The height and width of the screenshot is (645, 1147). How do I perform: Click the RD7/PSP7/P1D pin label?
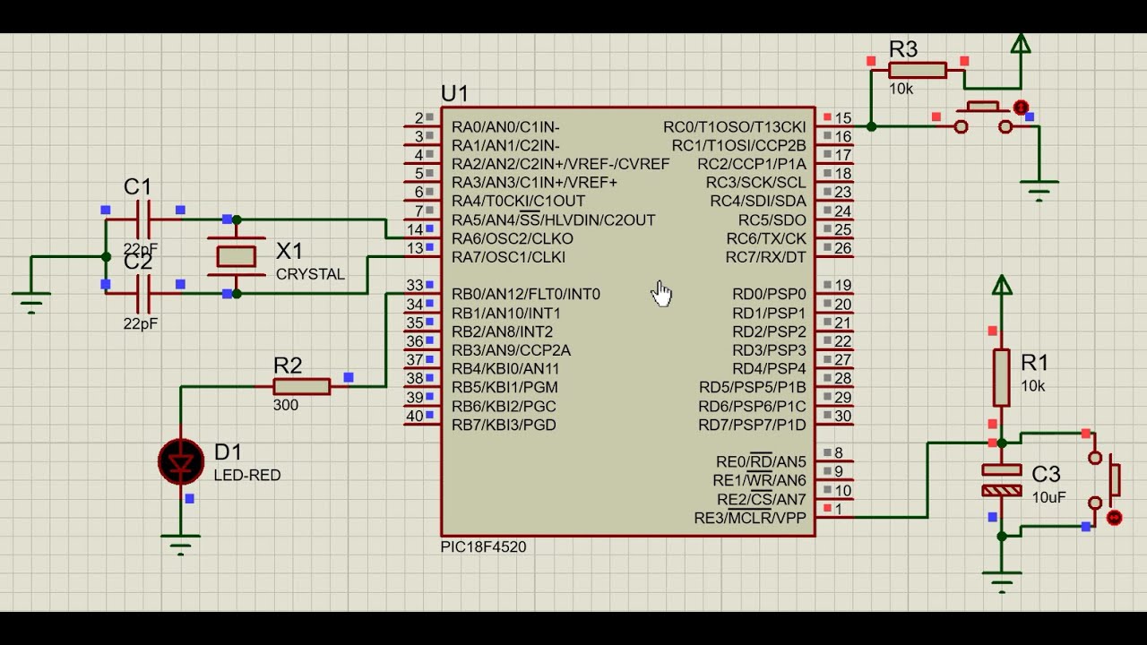coord(752,425)
